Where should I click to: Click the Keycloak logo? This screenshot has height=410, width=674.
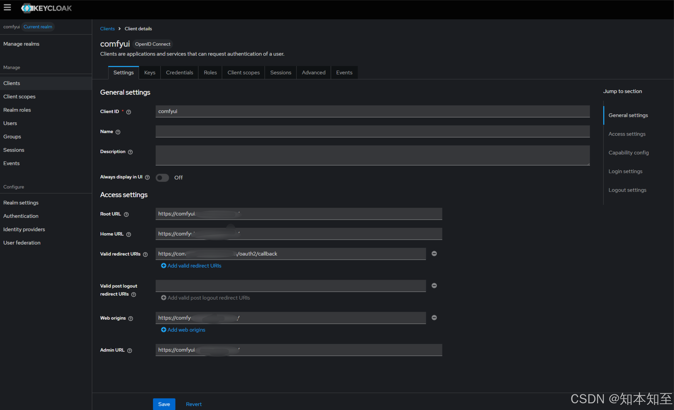click(46, 8)
